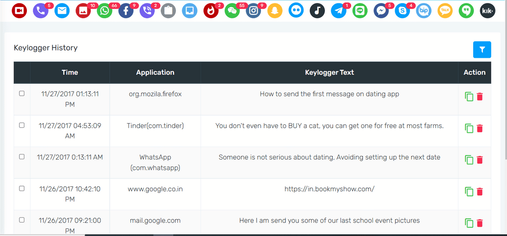Viewport: 507px width, 236px height.
Task: Open the purple phone calls icon
Action: tap(40, 11)
